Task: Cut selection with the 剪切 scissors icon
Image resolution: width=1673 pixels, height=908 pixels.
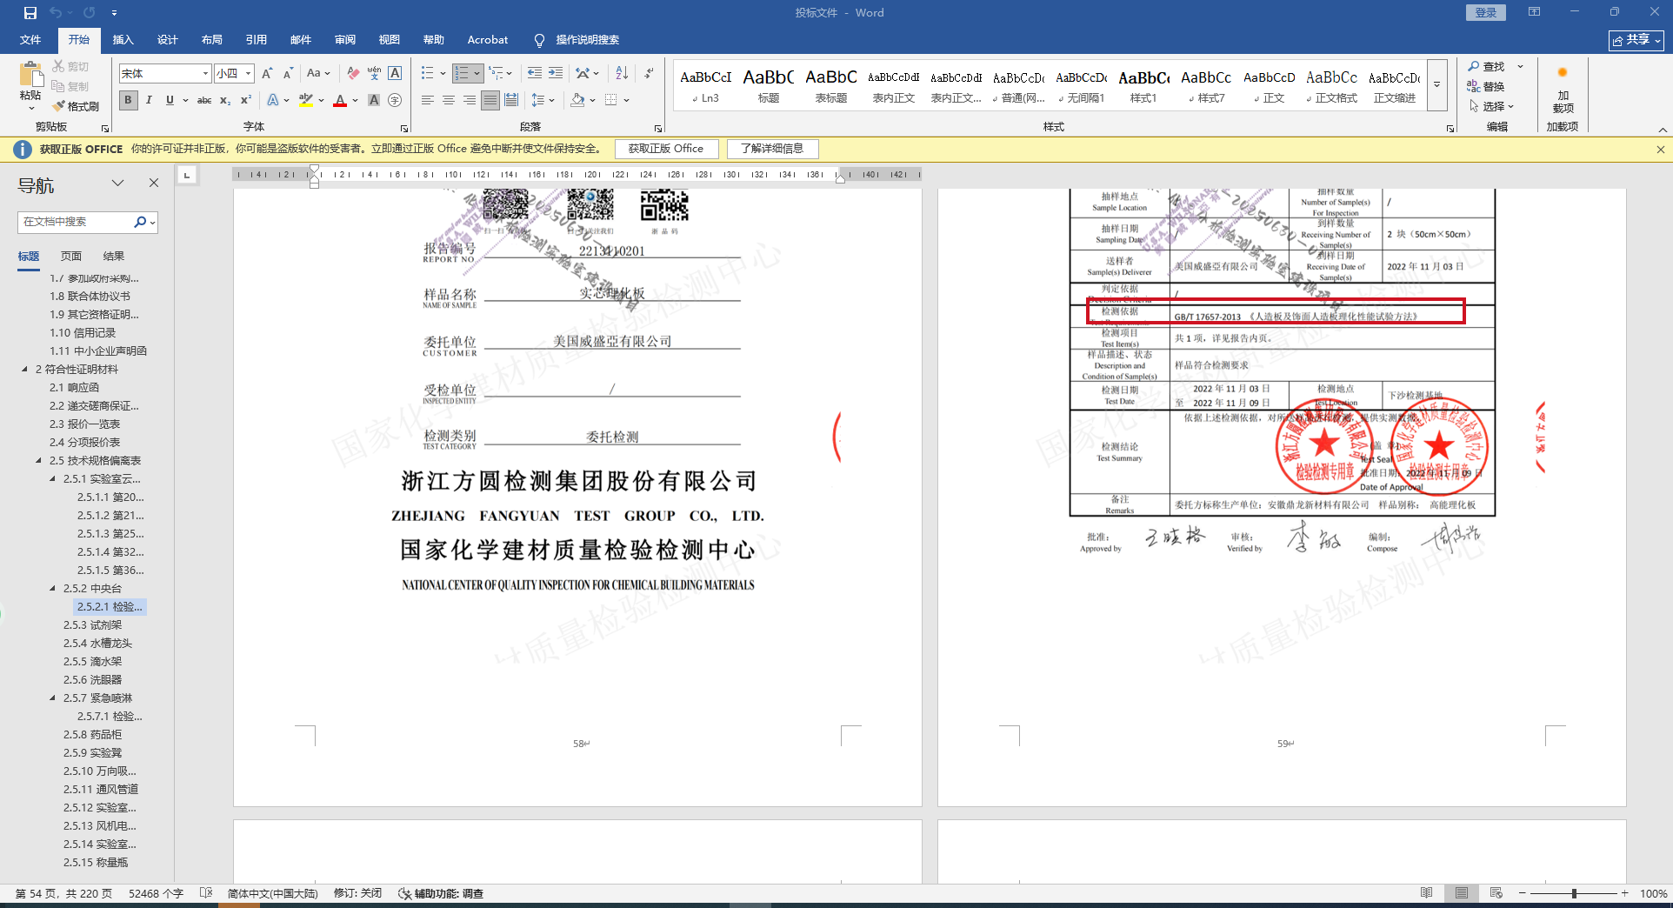Action: [70, 67]
